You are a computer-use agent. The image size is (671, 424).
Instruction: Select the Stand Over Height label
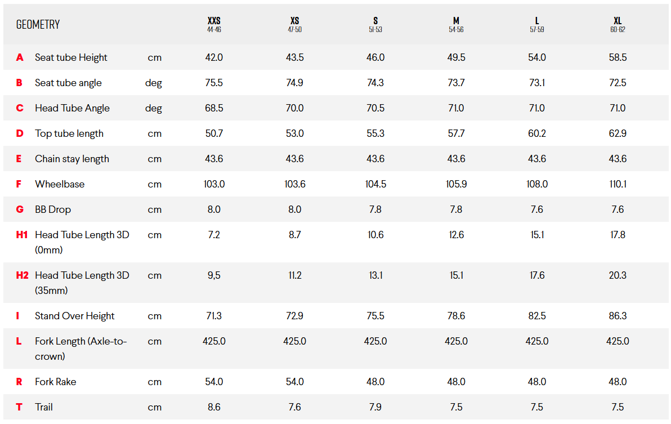click(x=75, y=316)
